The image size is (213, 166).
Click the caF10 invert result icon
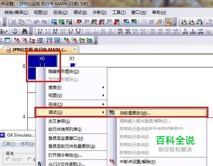(201, 31)
